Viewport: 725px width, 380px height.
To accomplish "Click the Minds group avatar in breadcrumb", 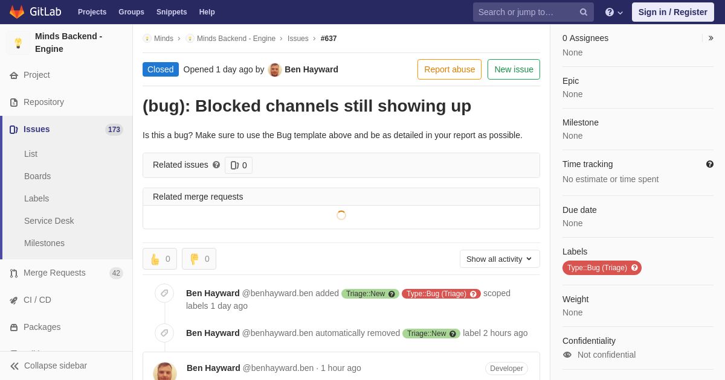I will coord(147,39).
